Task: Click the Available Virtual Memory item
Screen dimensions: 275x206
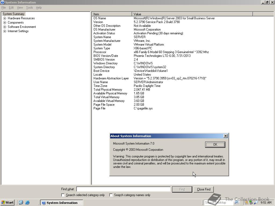Action: 109,101
